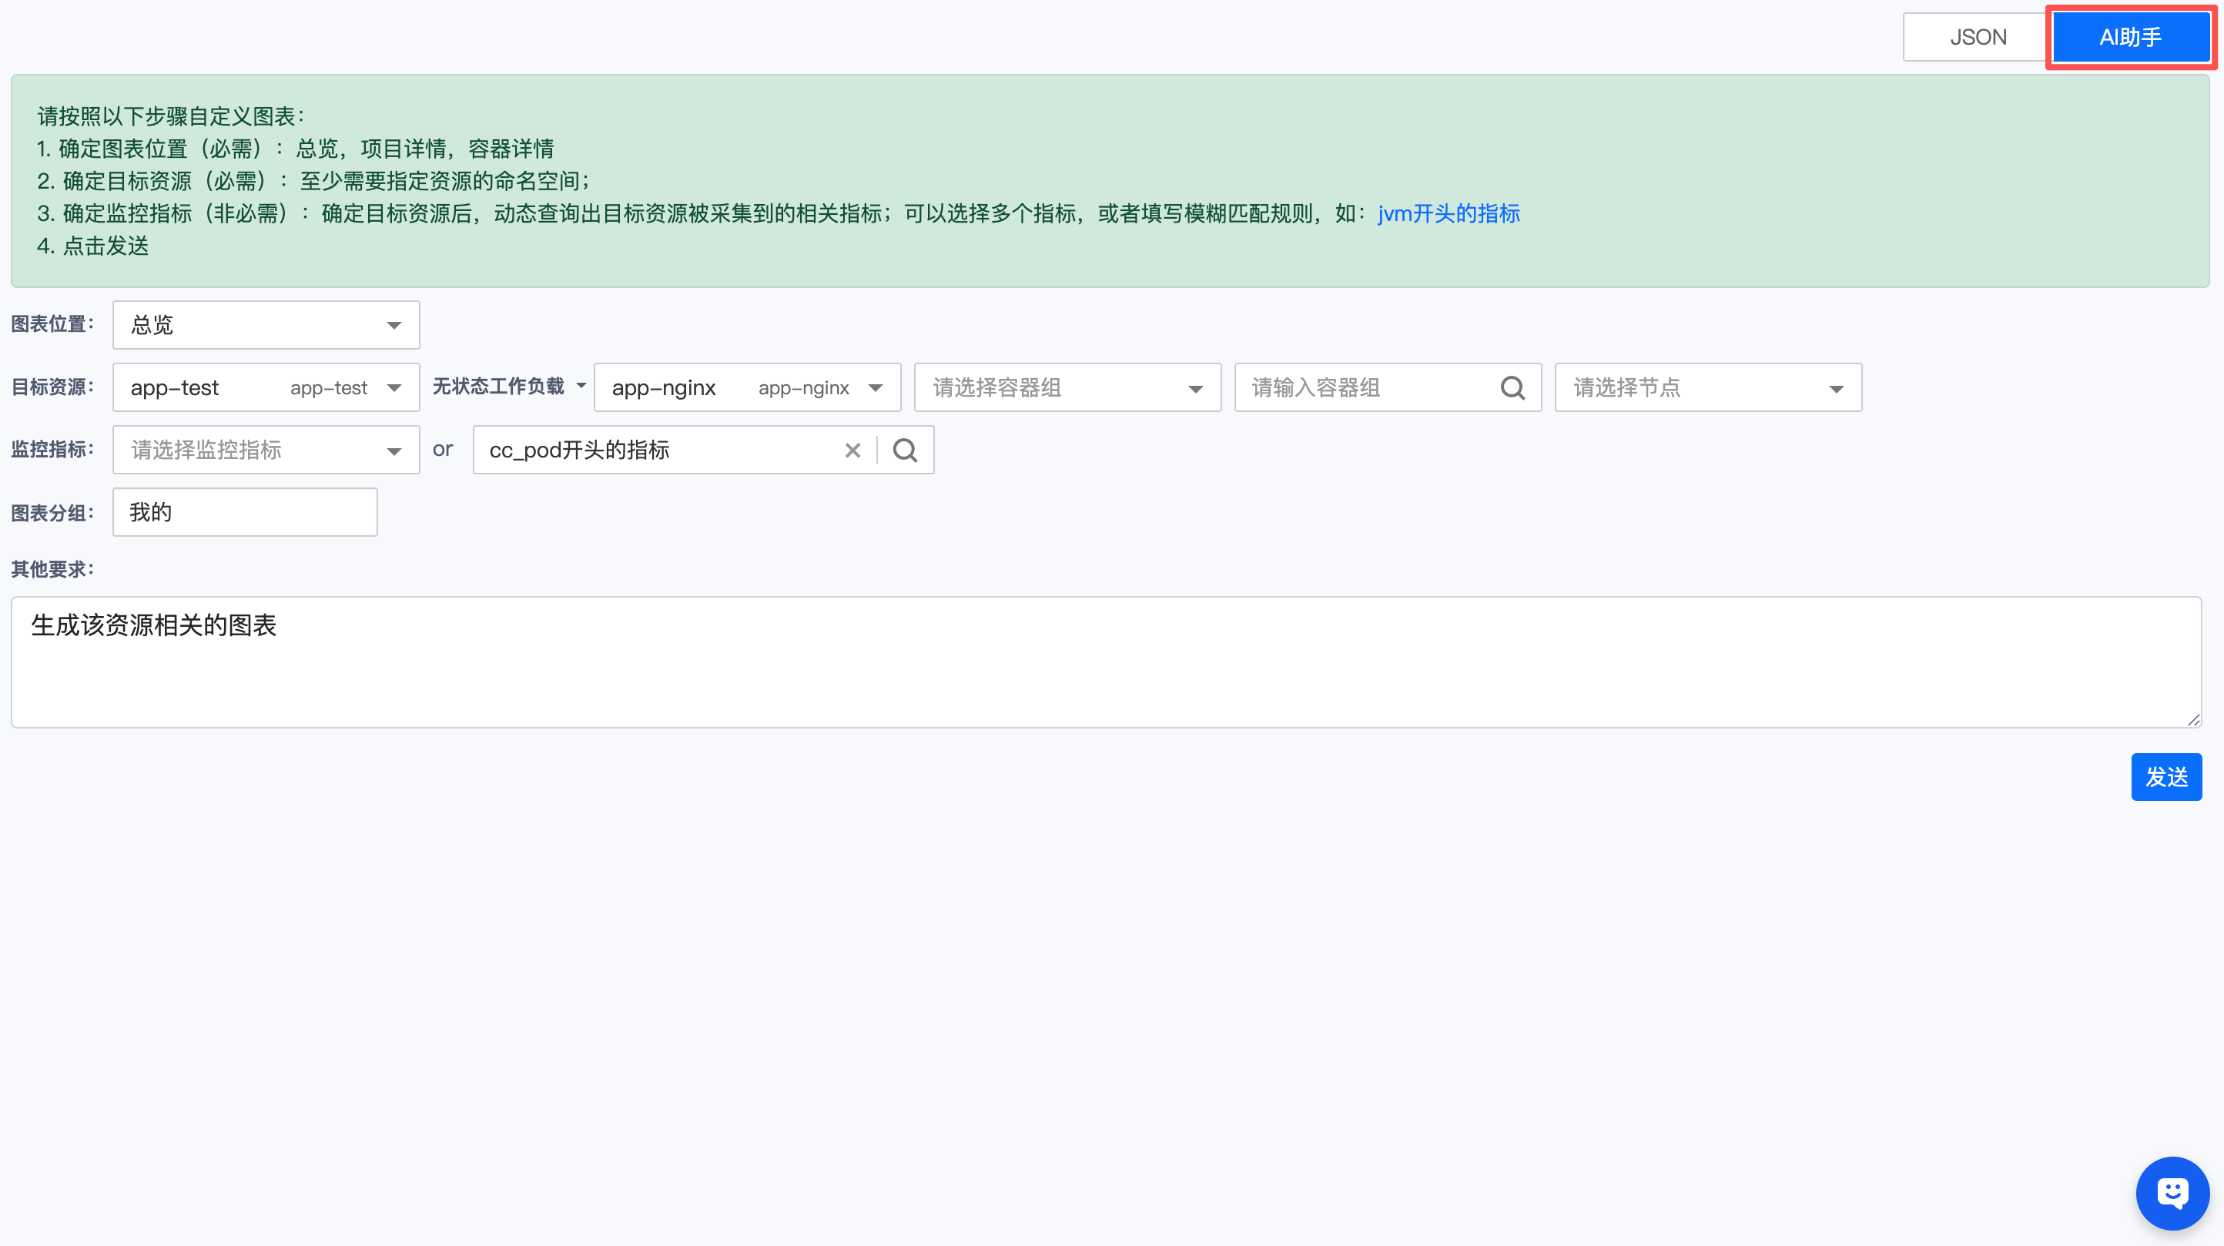
Task: Switch to the JSON tab
Action: click(x=1977, y=37)
